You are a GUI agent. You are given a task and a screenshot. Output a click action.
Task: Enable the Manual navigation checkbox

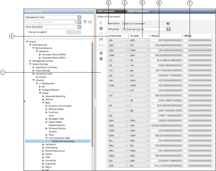click(26, 32)
